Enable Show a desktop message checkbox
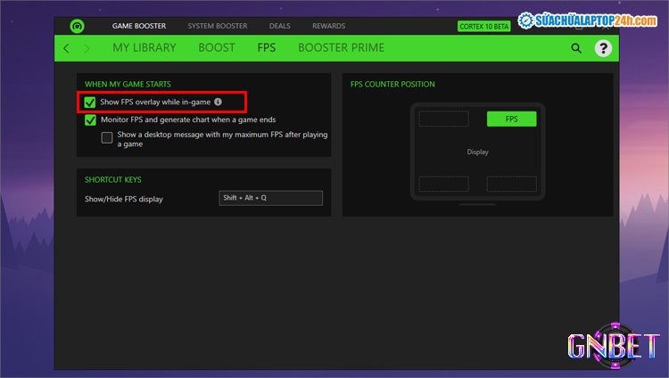669x378 pixels. (107, 137)
